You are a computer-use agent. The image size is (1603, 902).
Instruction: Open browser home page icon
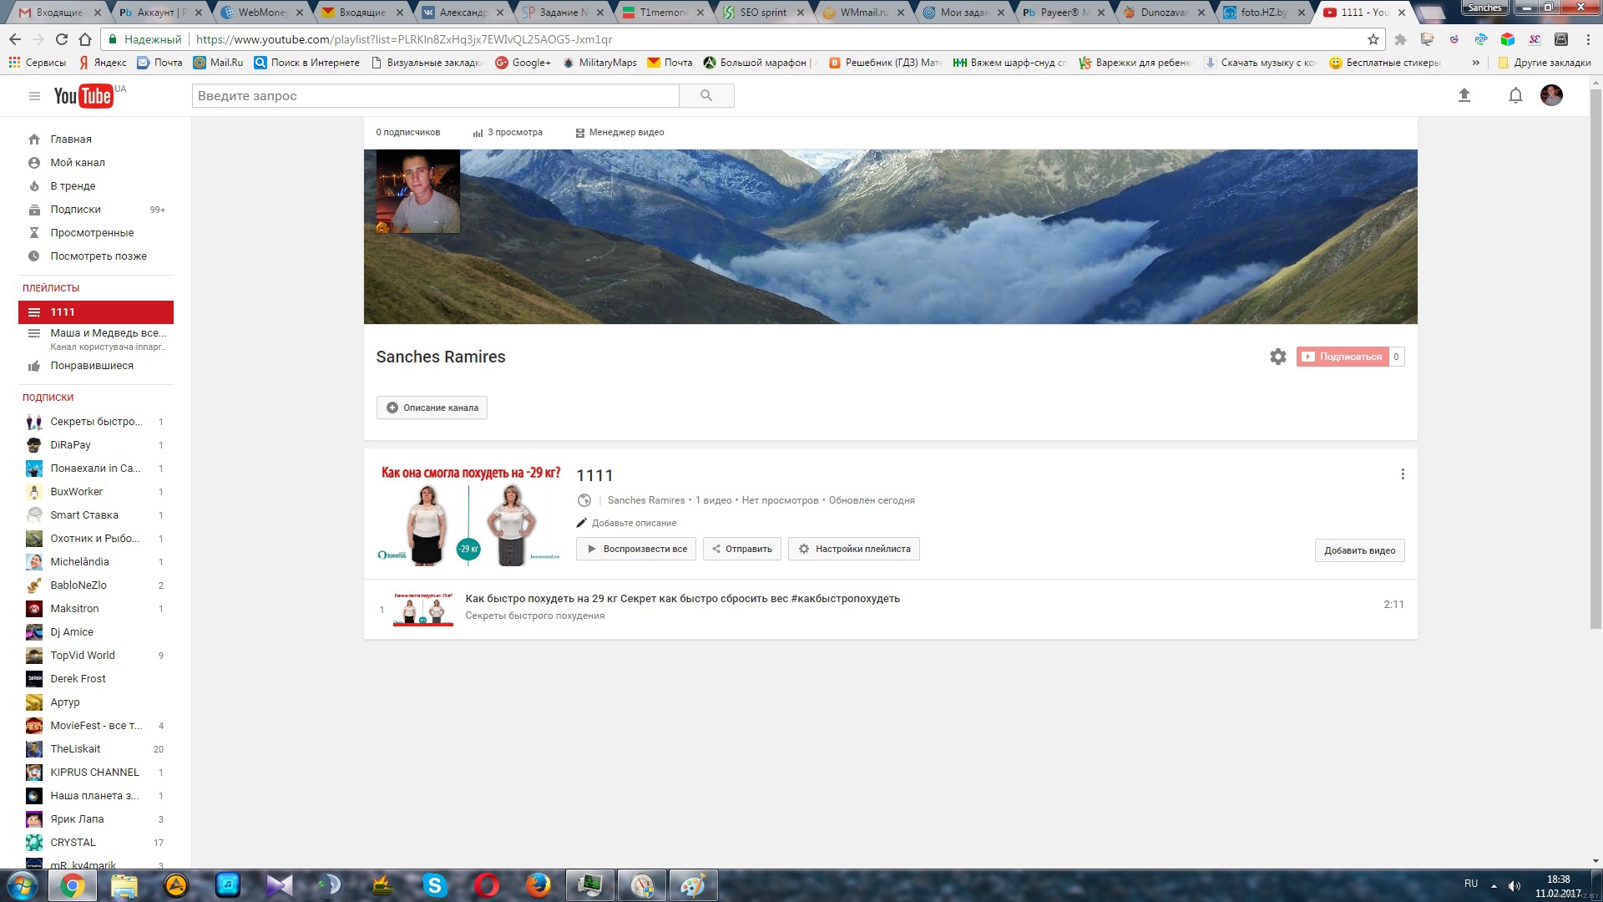tap(85, 39)
